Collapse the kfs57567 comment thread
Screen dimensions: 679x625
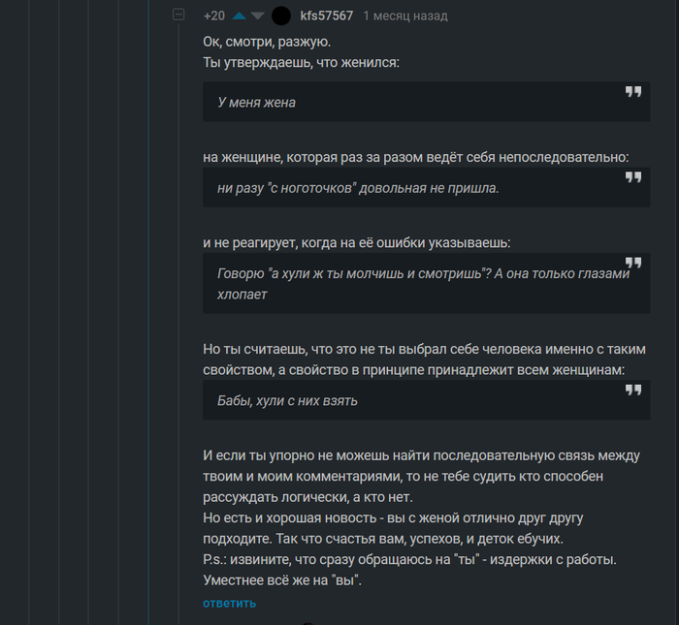pyautogui.click(x=178, y=16)
